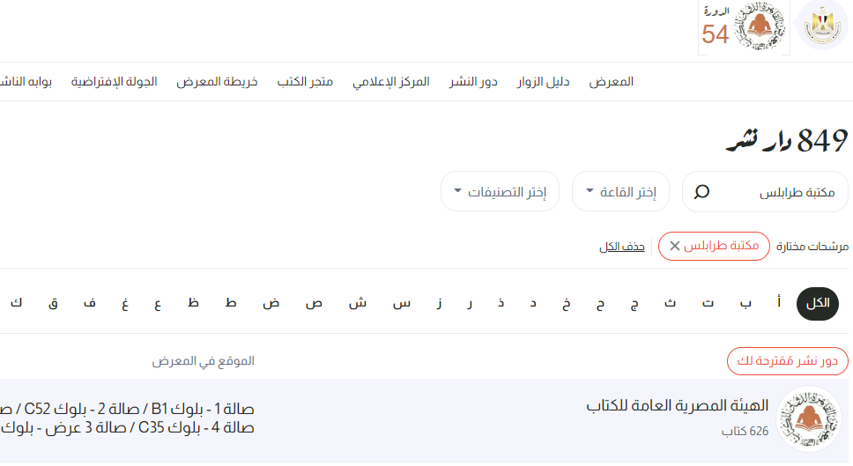Image resolution: width=853 pixels, height=466 pixels.
Task: Open الهيئة المصرية العامة للكتاب publisher logo
Action: [x=808, y=418]
